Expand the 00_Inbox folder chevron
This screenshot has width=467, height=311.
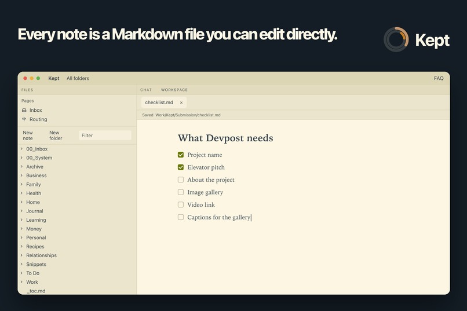coord(22,149)
